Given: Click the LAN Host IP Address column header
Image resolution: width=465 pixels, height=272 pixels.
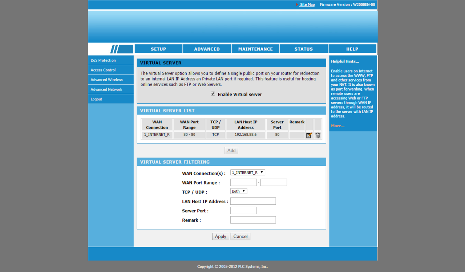Looking at the screenshot, I should [x=246, y=125].
